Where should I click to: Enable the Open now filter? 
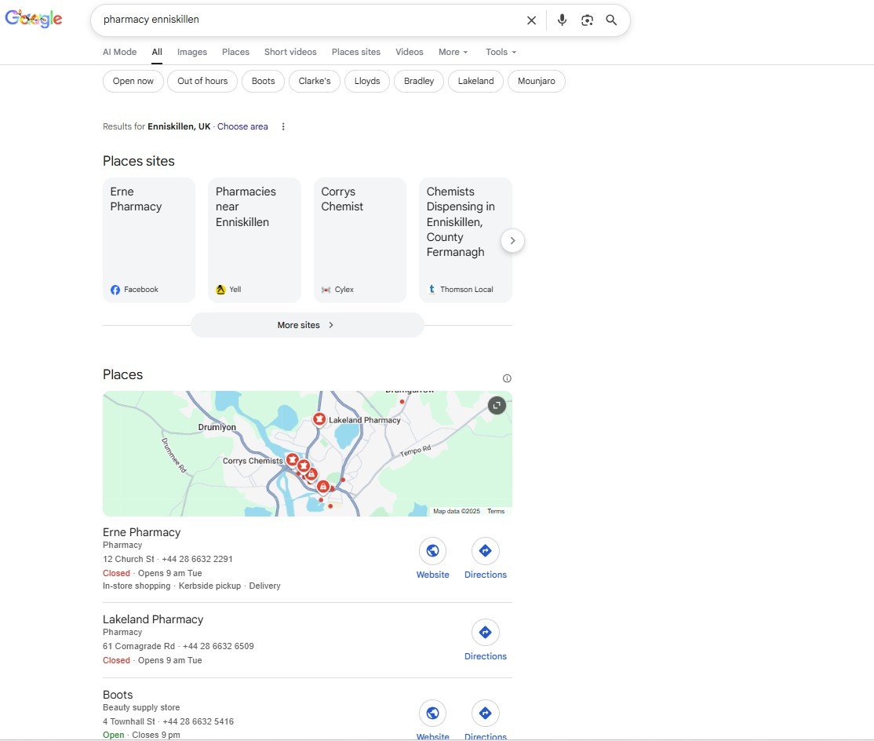[133, 81]
